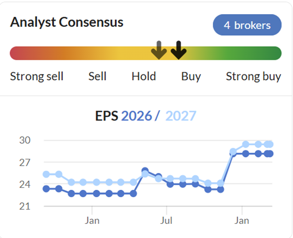The image size is (293, 238).
Task: Click the Analyst Consensus heading
Action: click(67, 22)
